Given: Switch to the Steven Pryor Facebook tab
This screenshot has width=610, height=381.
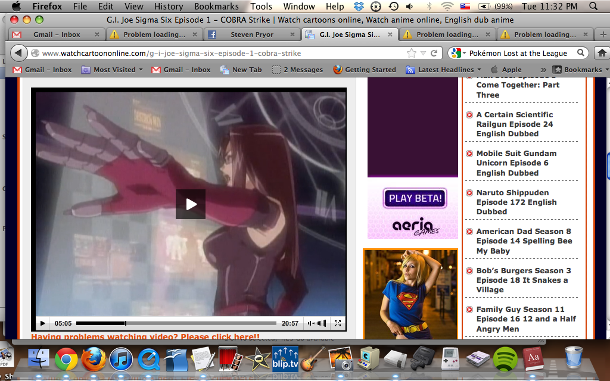Looking at the screenshot, I should coord(251,35).
